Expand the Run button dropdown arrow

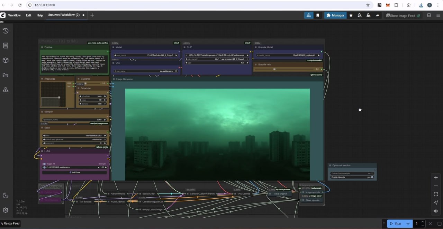pyautogui.click(x=408, y=223)
